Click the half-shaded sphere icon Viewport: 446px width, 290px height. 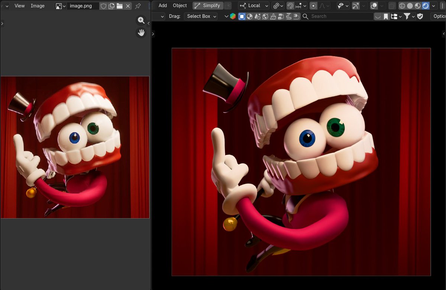coord(250,16)
